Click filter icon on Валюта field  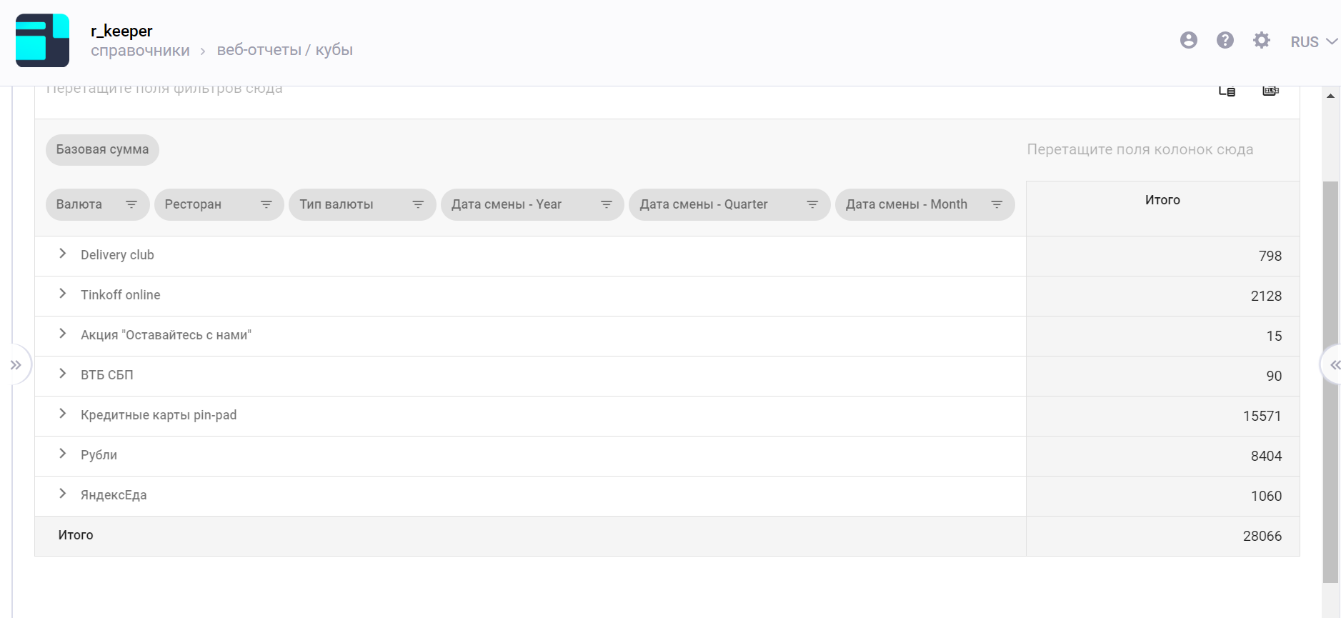(131, 204)
